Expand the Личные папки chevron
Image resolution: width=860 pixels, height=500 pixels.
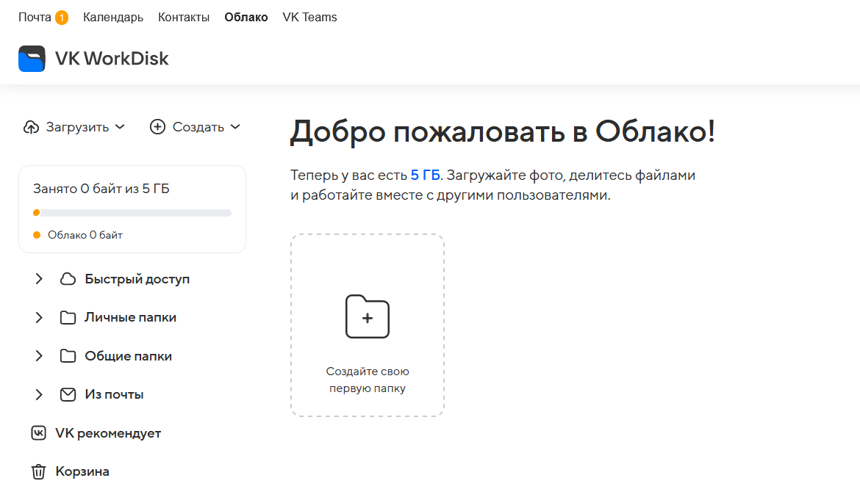point(39,318)
